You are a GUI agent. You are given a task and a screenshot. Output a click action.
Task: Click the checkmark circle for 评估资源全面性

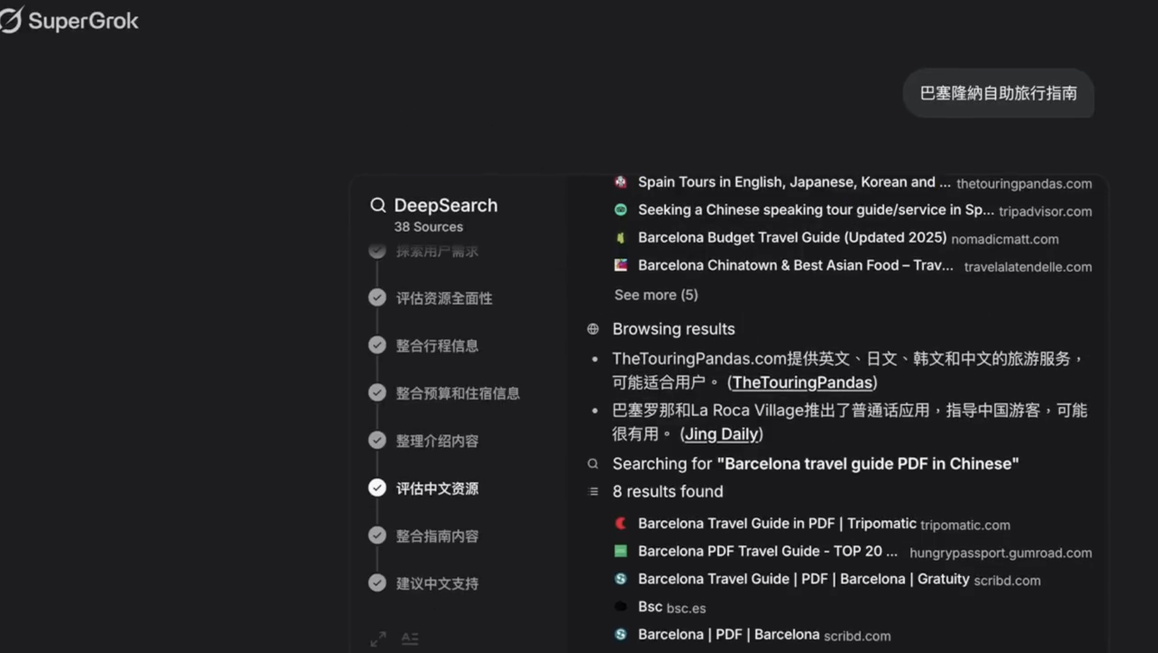pos(377,298)
